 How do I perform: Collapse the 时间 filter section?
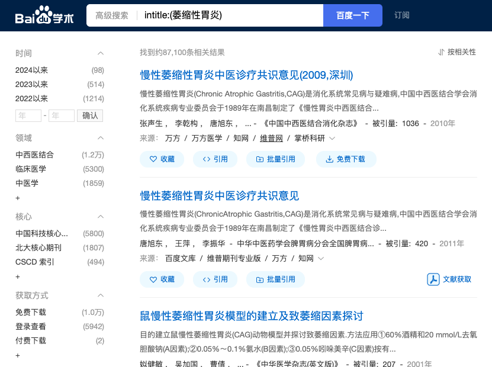pos(101,53)
